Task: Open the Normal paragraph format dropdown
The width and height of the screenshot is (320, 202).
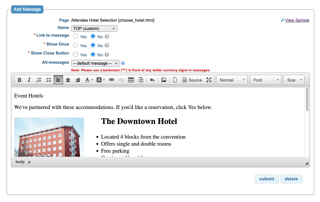Action: [232, 80]
